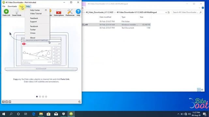Open Microsoft Store from the taskbar
This screenshot has width=209, height=117.
click(49, 114)
